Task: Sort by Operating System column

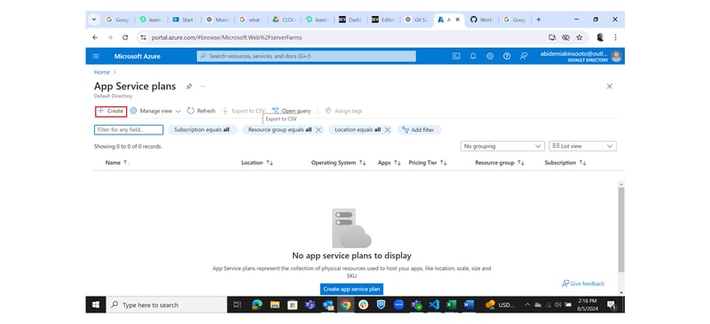Action: point(338,163)
